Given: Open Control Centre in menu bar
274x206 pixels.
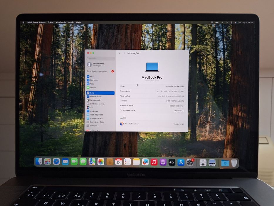Looking at the screenshot, I should 231,23.
